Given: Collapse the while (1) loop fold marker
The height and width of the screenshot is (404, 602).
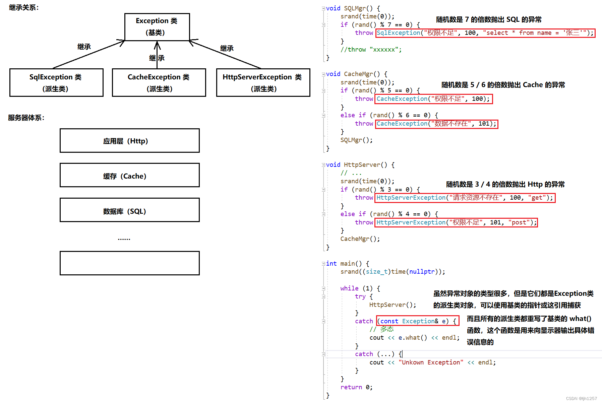Looking at the screenshot, I should [323, 288].
